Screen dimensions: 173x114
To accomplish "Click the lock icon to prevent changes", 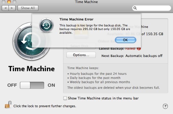I will (8, 105).
